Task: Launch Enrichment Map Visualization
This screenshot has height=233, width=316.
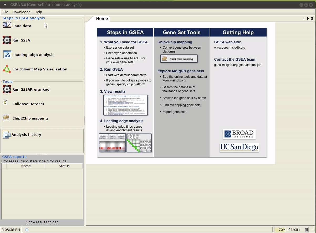Action: 39,69
